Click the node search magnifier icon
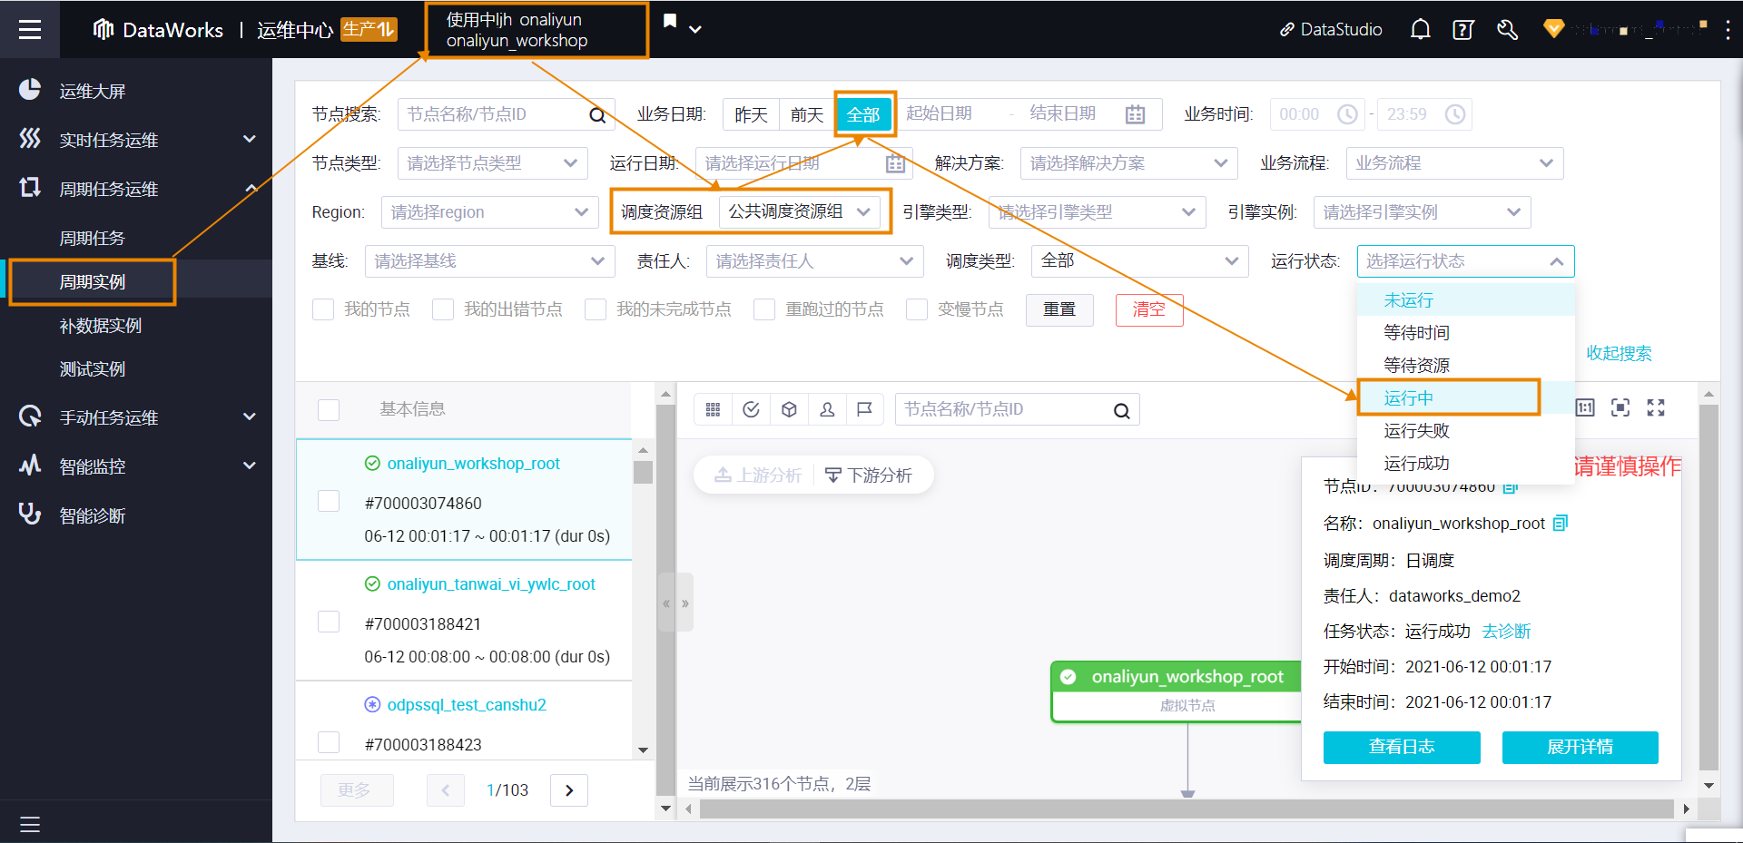Screen dimensions: 1743x843 [x=597, y=115]
